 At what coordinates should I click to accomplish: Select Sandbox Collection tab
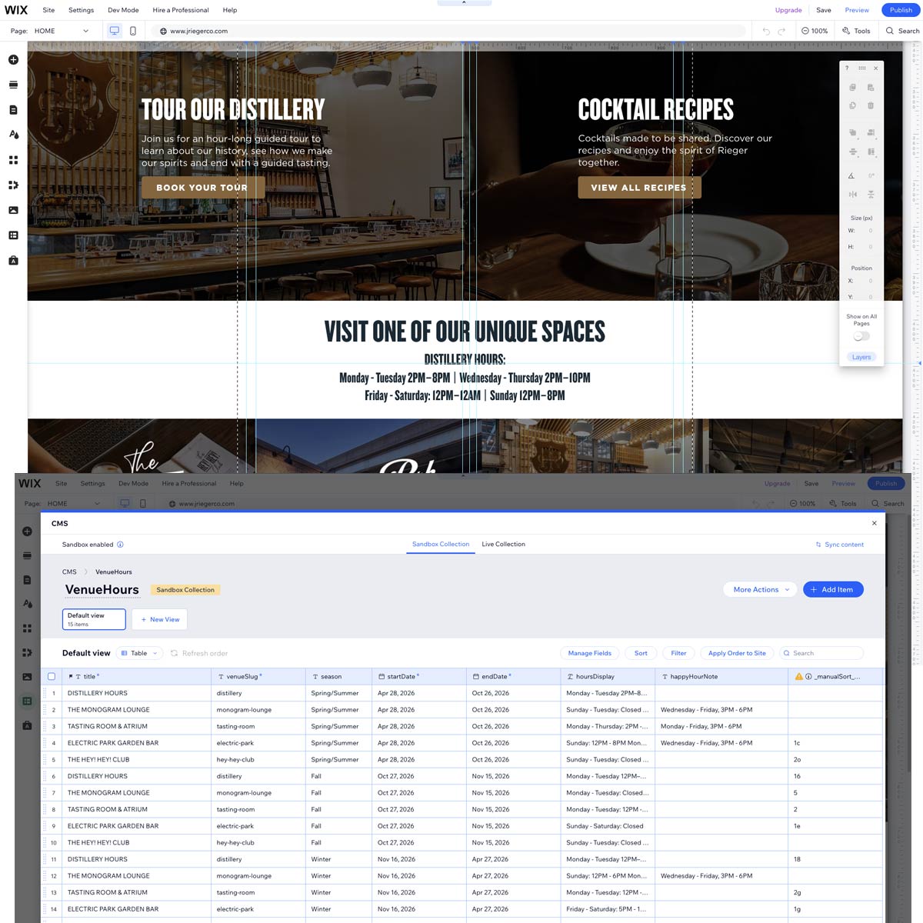441,545
